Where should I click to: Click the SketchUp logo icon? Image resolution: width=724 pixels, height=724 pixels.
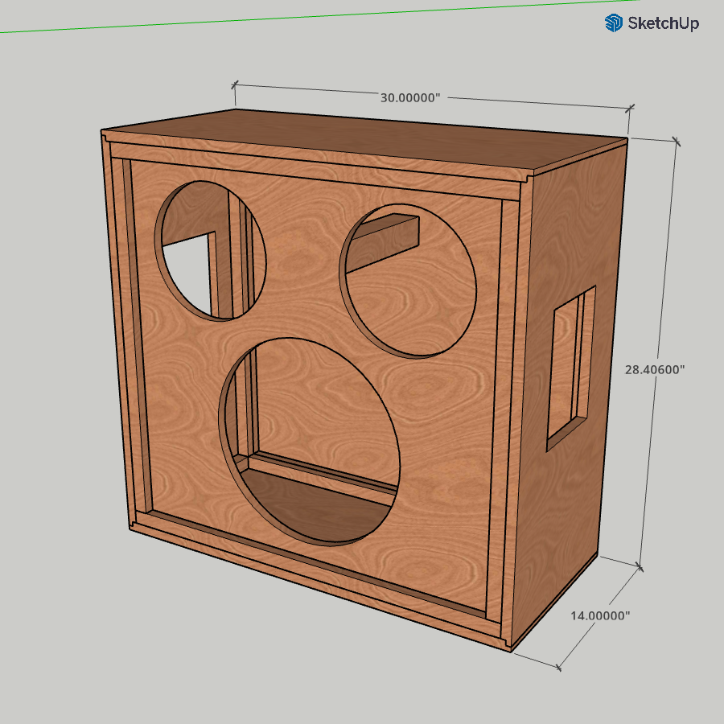pyautogui.click(x=614, y=23)
